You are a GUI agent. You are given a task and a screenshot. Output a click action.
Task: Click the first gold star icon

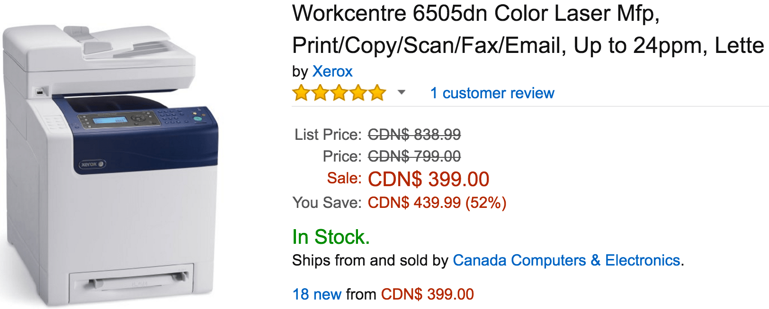coord(301,93)
